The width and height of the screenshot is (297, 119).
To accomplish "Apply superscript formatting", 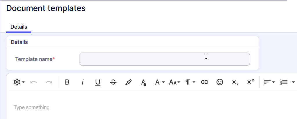I will coord(251,82).
